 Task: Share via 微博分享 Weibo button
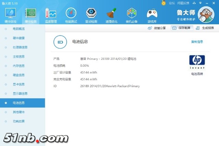(x=157, y=28)
